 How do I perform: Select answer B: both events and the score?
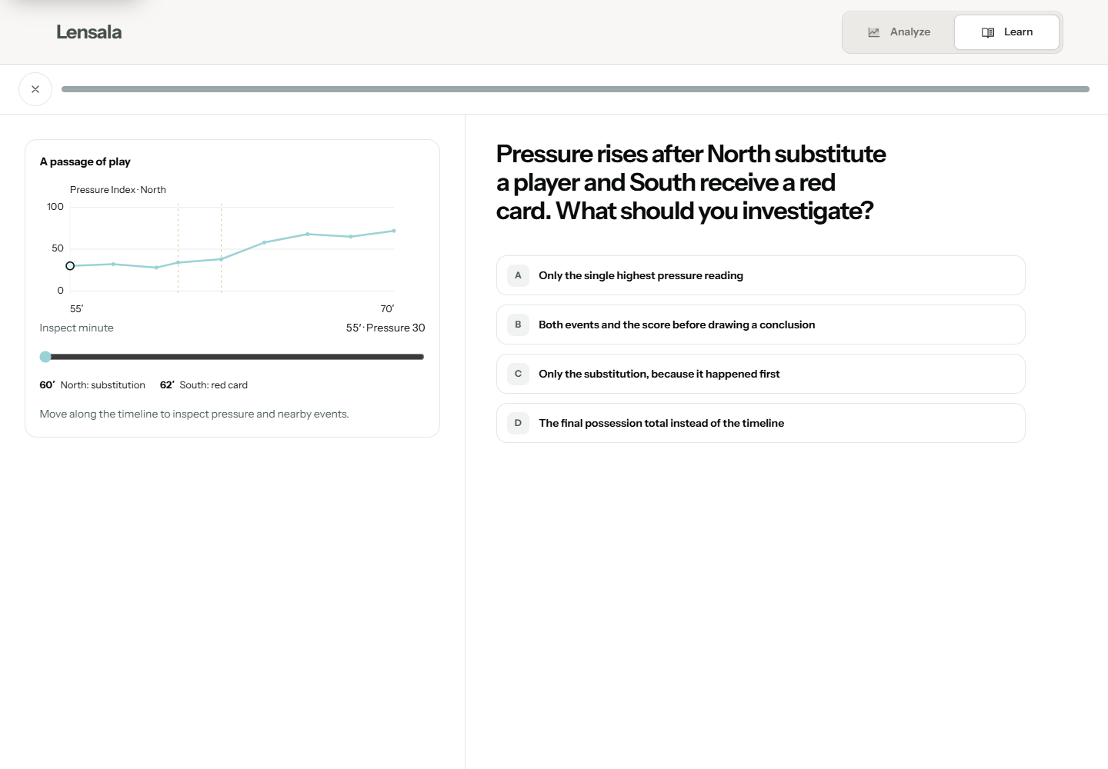click(760, 325)
